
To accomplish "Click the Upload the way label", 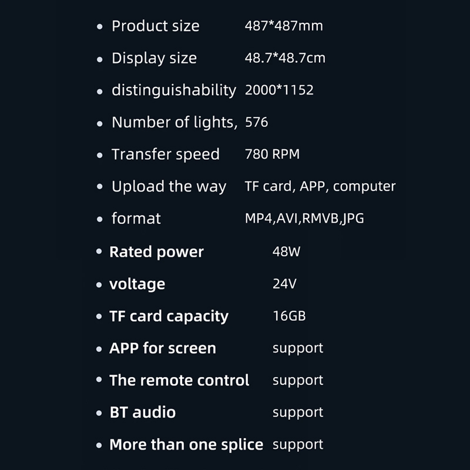I will point(169,187).
